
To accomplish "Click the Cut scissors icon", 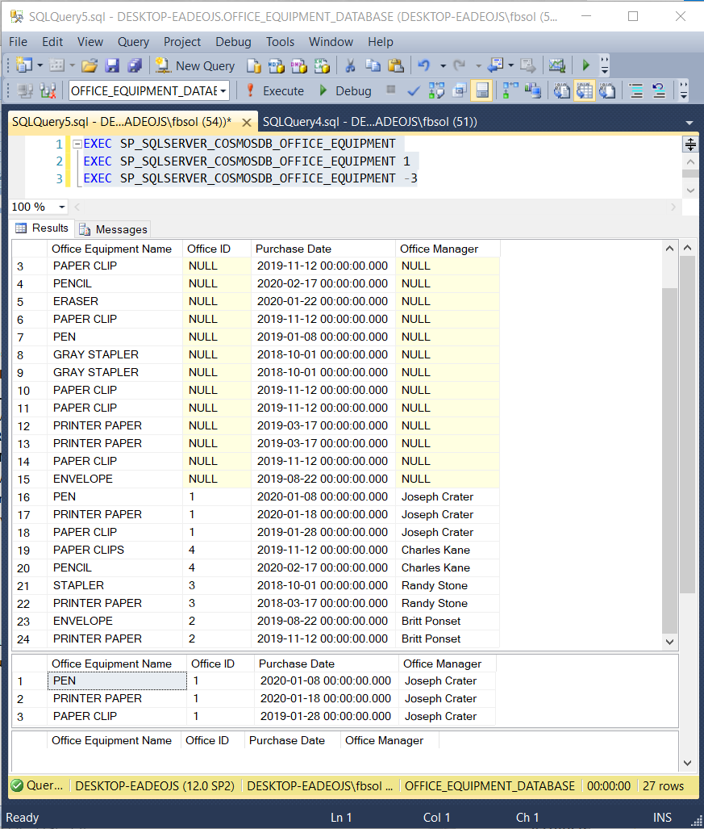I will [351, 66].
